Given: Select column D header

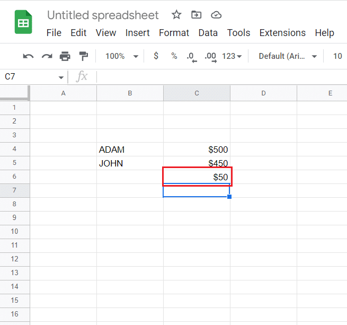Looking at the screenshot, I should [x=263, y=93].
